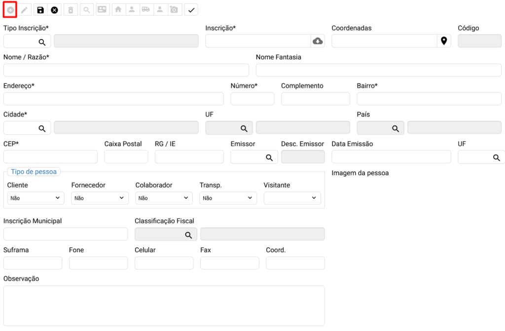Click the search magnifier in Tipo Inscrição
Image resolution: width=505 pixels, height=331 pixels.
tap(42, 42)
